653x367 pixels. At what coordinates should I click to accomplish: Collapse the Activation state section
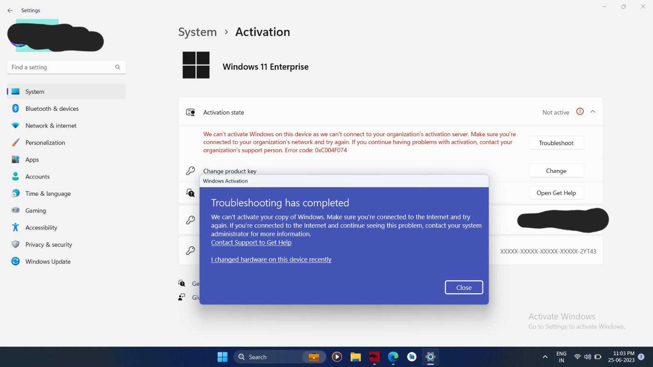pos(593,112)
